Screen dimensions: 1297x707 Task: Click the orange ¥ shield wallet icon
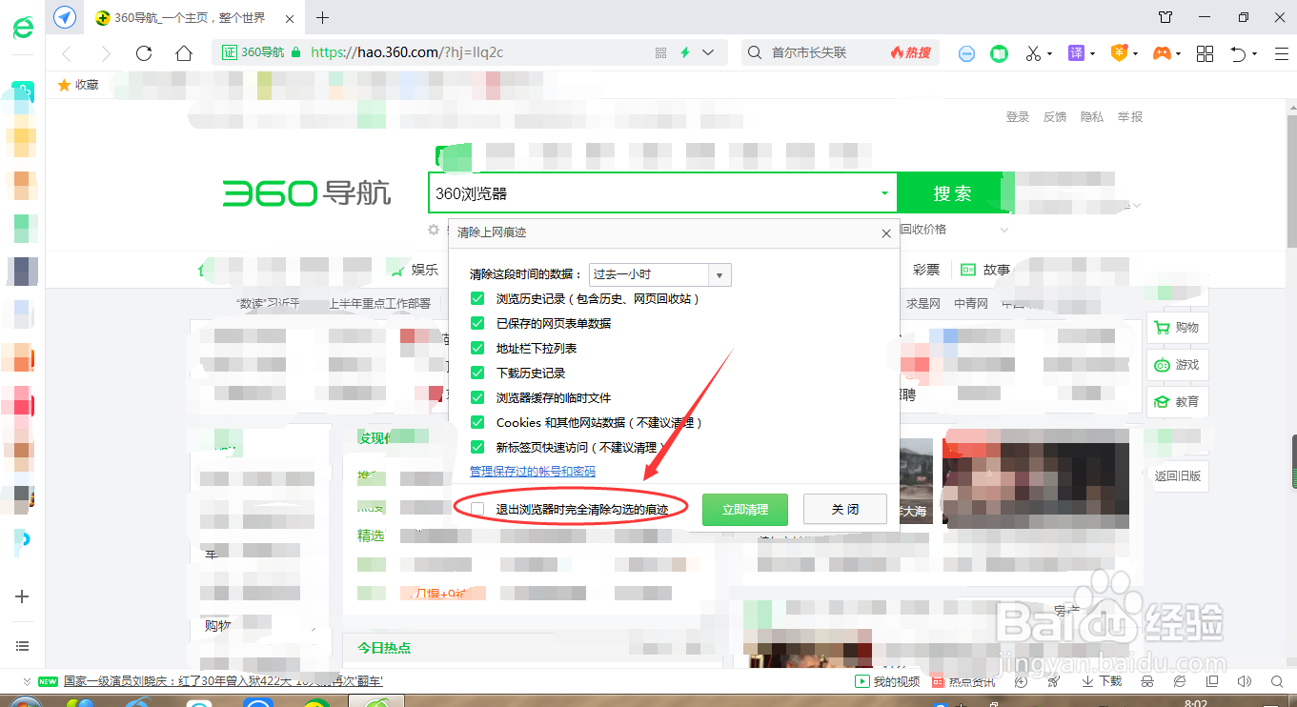[1119, 53]
